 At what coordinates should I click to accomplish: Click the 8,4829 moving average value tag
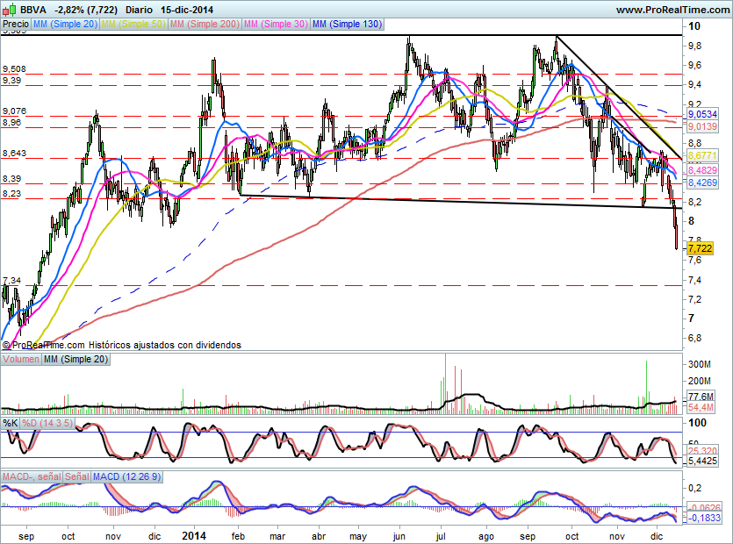pyautogui.click(x=702, y=170)
